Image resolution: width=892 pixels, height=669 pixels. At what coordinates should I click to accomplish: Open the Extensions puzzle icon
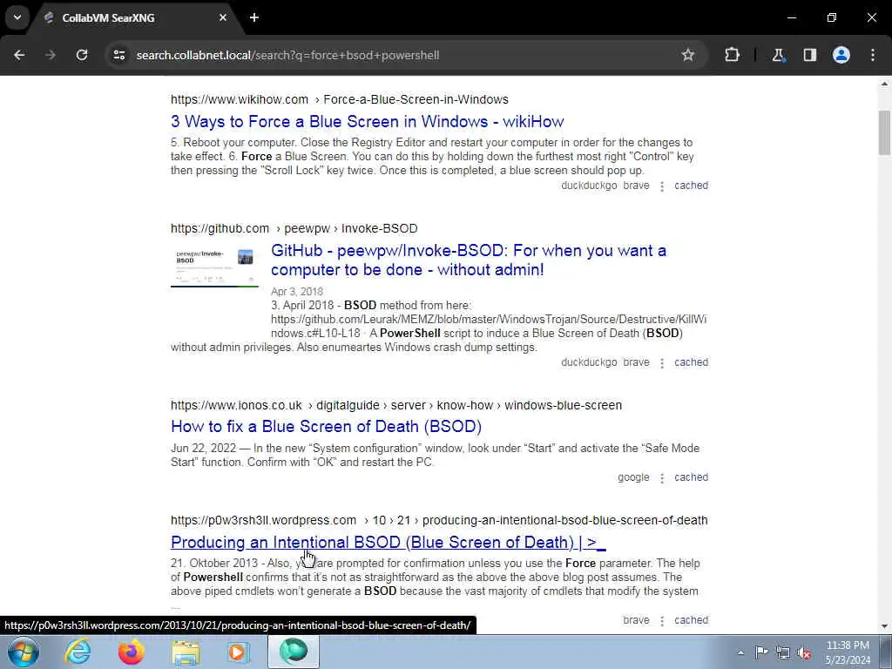click(x=732, y=55)
